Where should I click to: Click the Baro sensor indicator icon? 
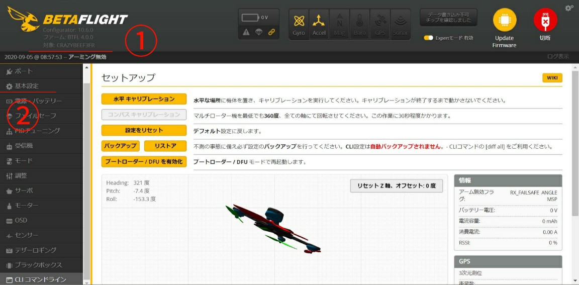point(360,21)
